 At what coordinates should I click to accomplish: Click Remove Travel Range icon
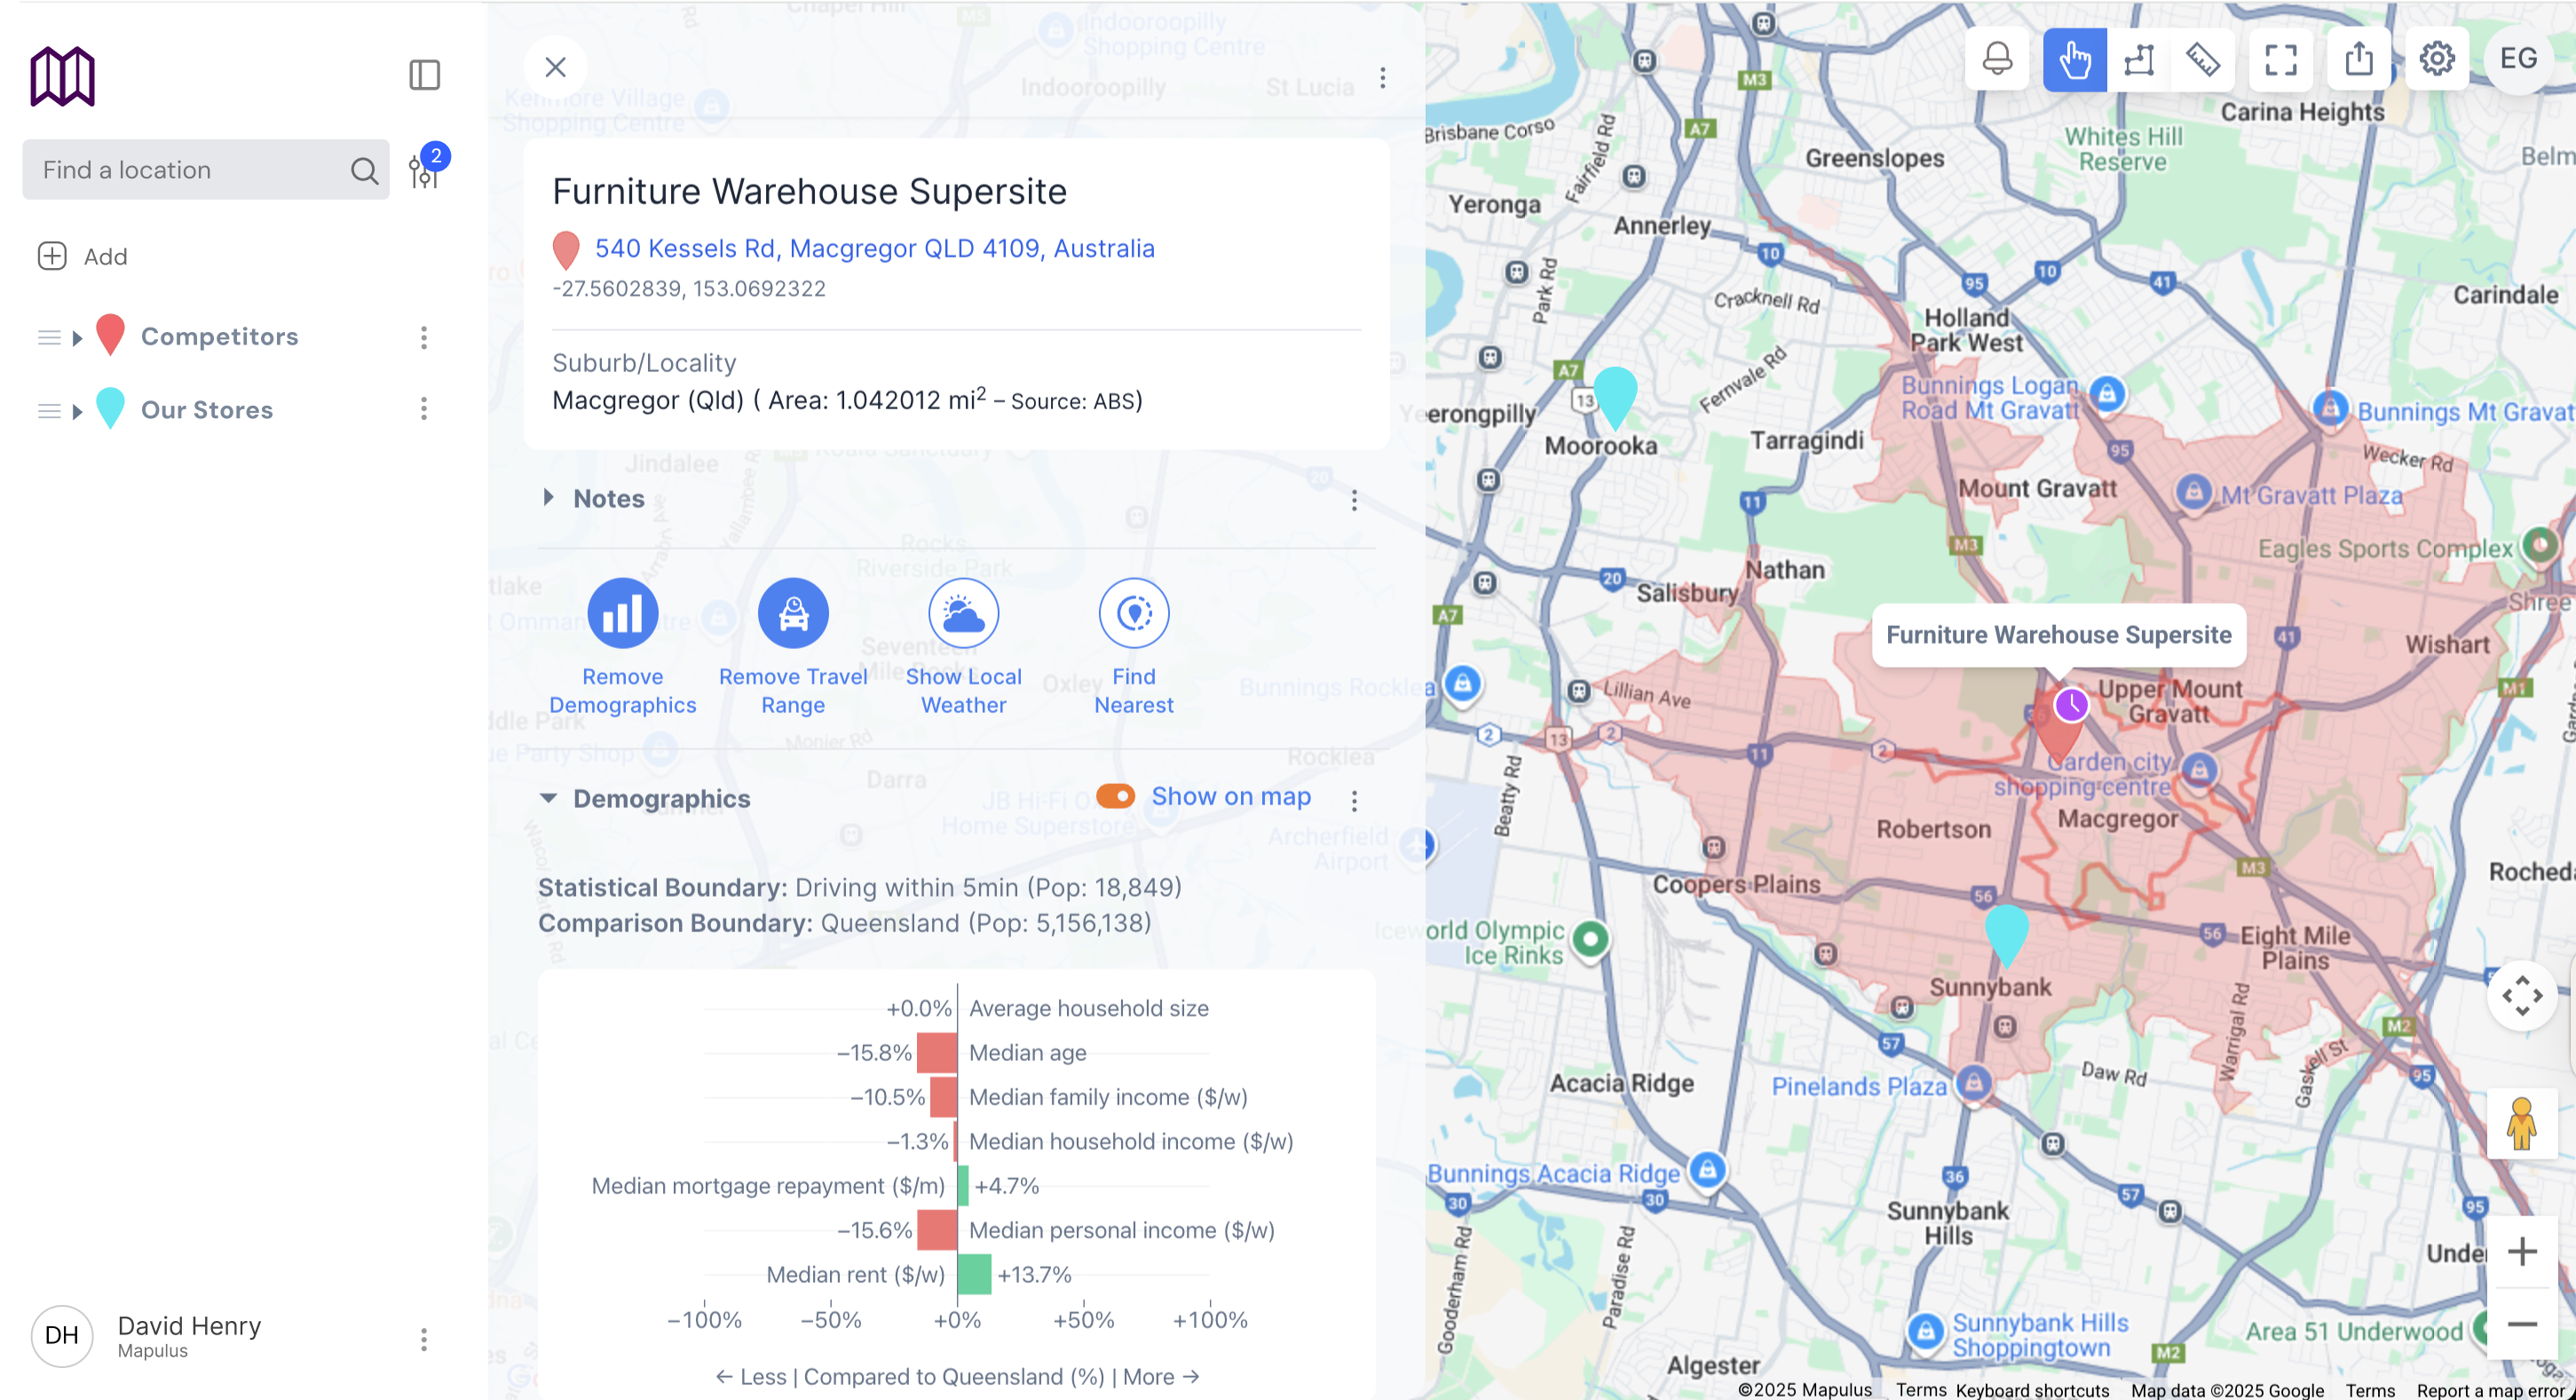793,613
